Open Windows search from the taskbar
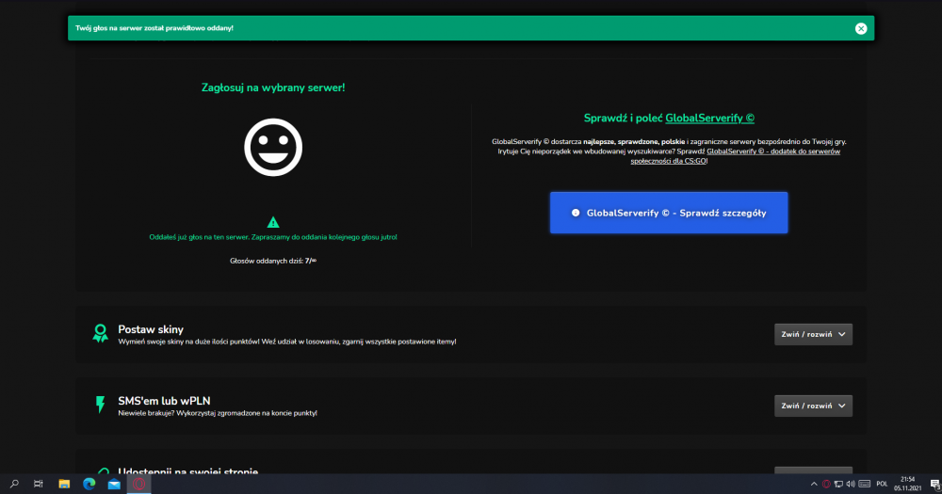 [x=14, y=484]
